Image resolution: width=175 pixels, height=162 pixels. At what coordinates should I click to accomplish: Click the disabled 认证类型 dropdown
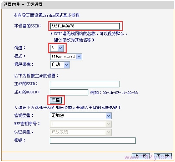(81, 132)
